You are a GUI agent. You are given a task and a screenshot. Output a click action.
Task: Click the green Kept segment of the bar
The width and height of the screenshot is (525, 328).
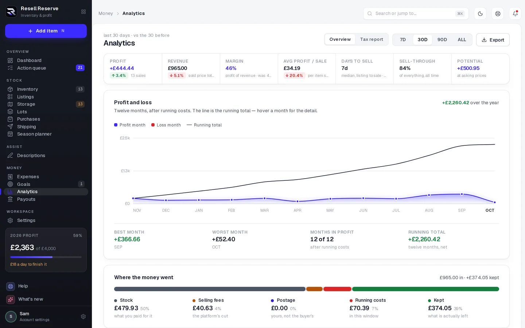pos(425,289)
